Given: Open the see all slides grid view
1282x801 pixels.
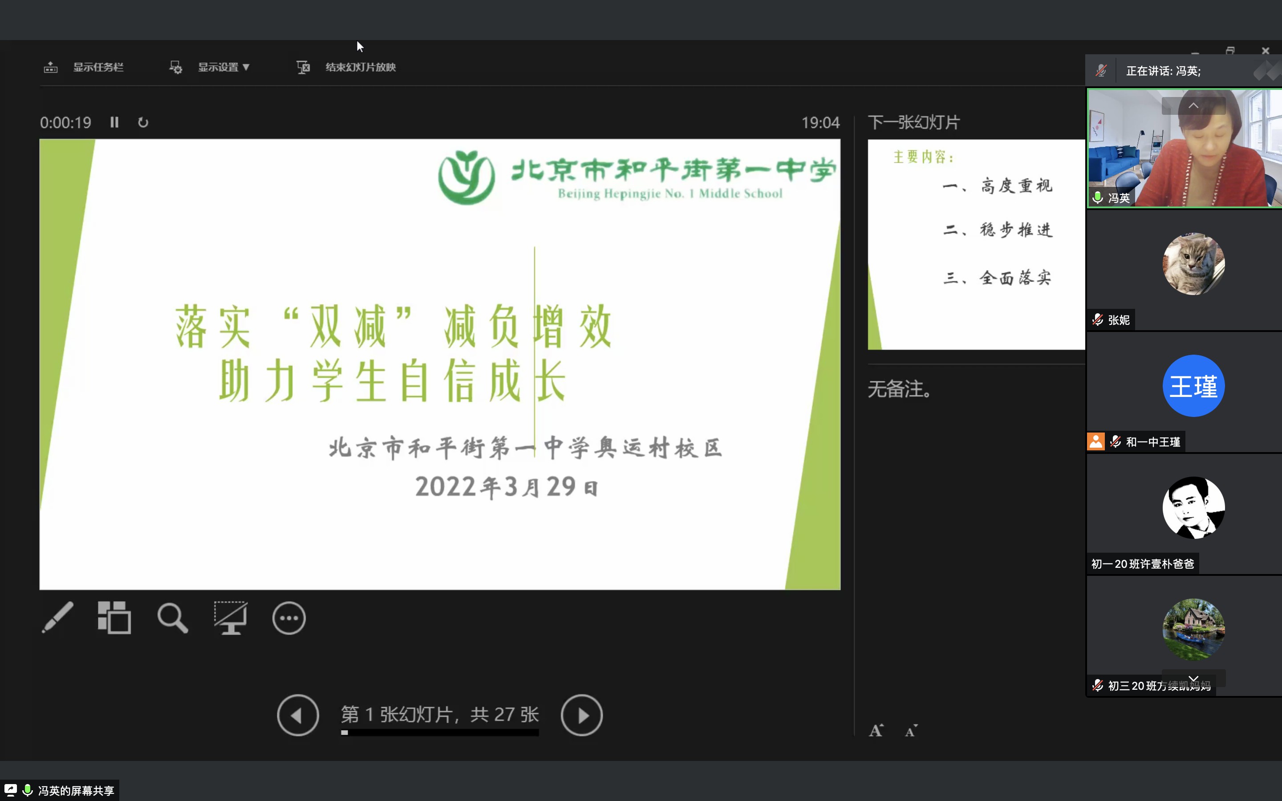Looking at the screenshot, I should tap(114, 617).
